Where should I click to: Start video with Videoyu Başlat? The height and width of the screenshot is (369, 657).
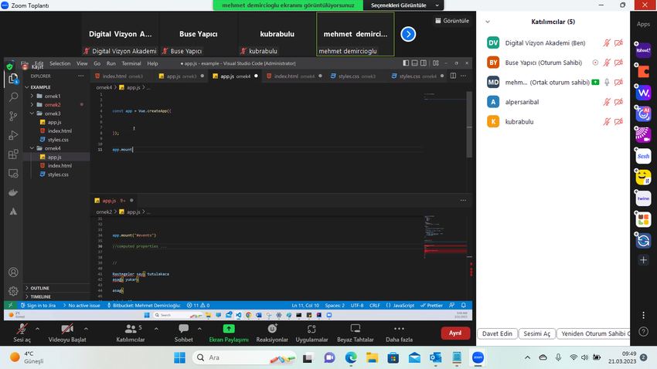coord(67,333)
